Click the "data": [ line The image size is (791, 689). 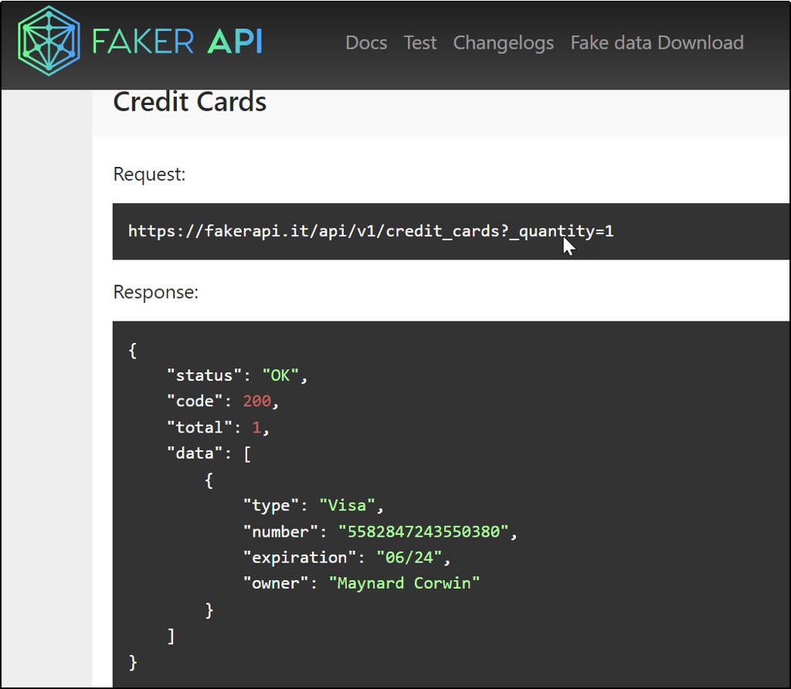click(209, 453)
